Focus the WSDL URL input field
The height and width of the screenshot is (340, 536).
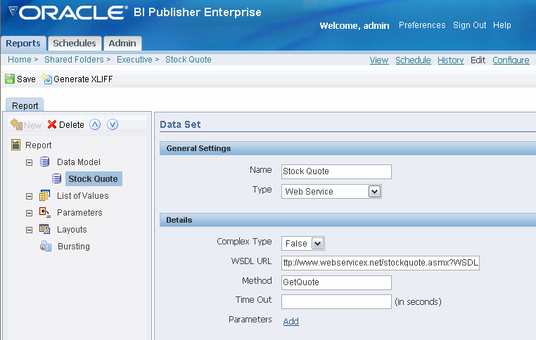(381, 263)
